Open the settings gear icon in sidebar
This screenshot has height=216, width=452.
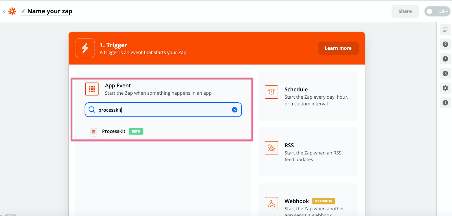click(x=445, y=88)
